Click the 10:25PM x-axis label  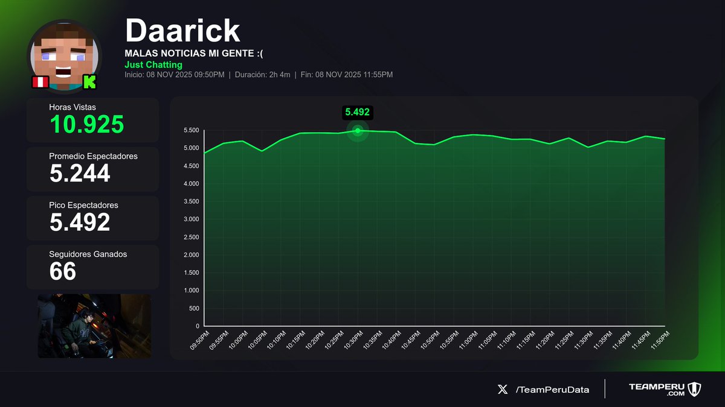click(x=333, y=339)
